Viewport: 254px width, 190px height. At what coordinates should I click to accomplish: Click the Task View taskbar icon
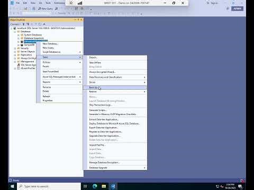pyautogui.click(x=85, y=186)
